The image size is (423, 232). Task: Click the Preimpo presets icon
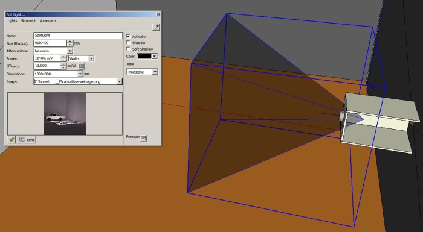click(143, 138)
